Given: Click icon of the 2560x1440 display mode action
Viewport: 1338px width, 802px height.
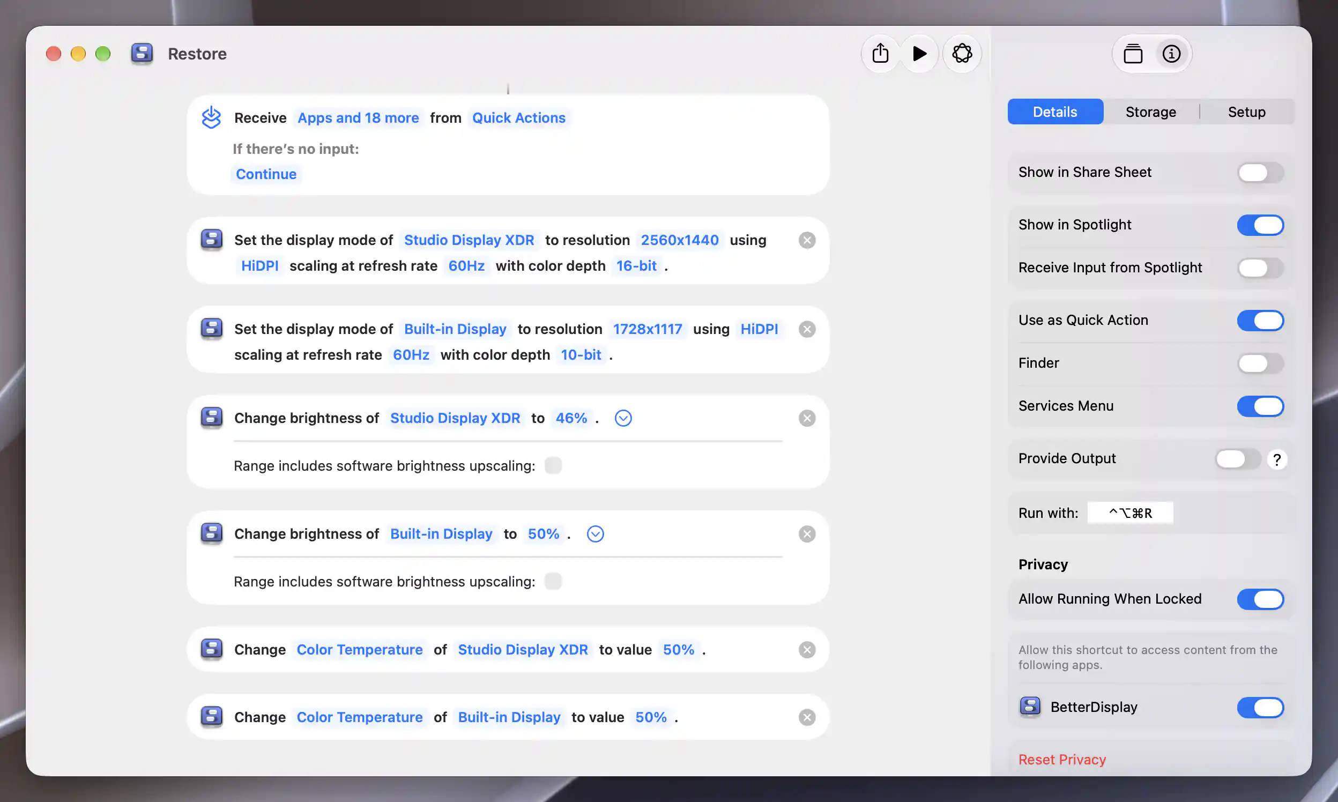Looking at the screenshot, I should pos(211,240).
